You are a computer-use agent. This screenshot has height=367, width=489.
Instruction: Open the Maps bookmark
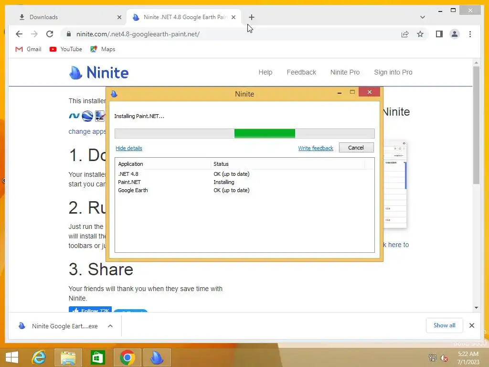click(x=103, y=49)
